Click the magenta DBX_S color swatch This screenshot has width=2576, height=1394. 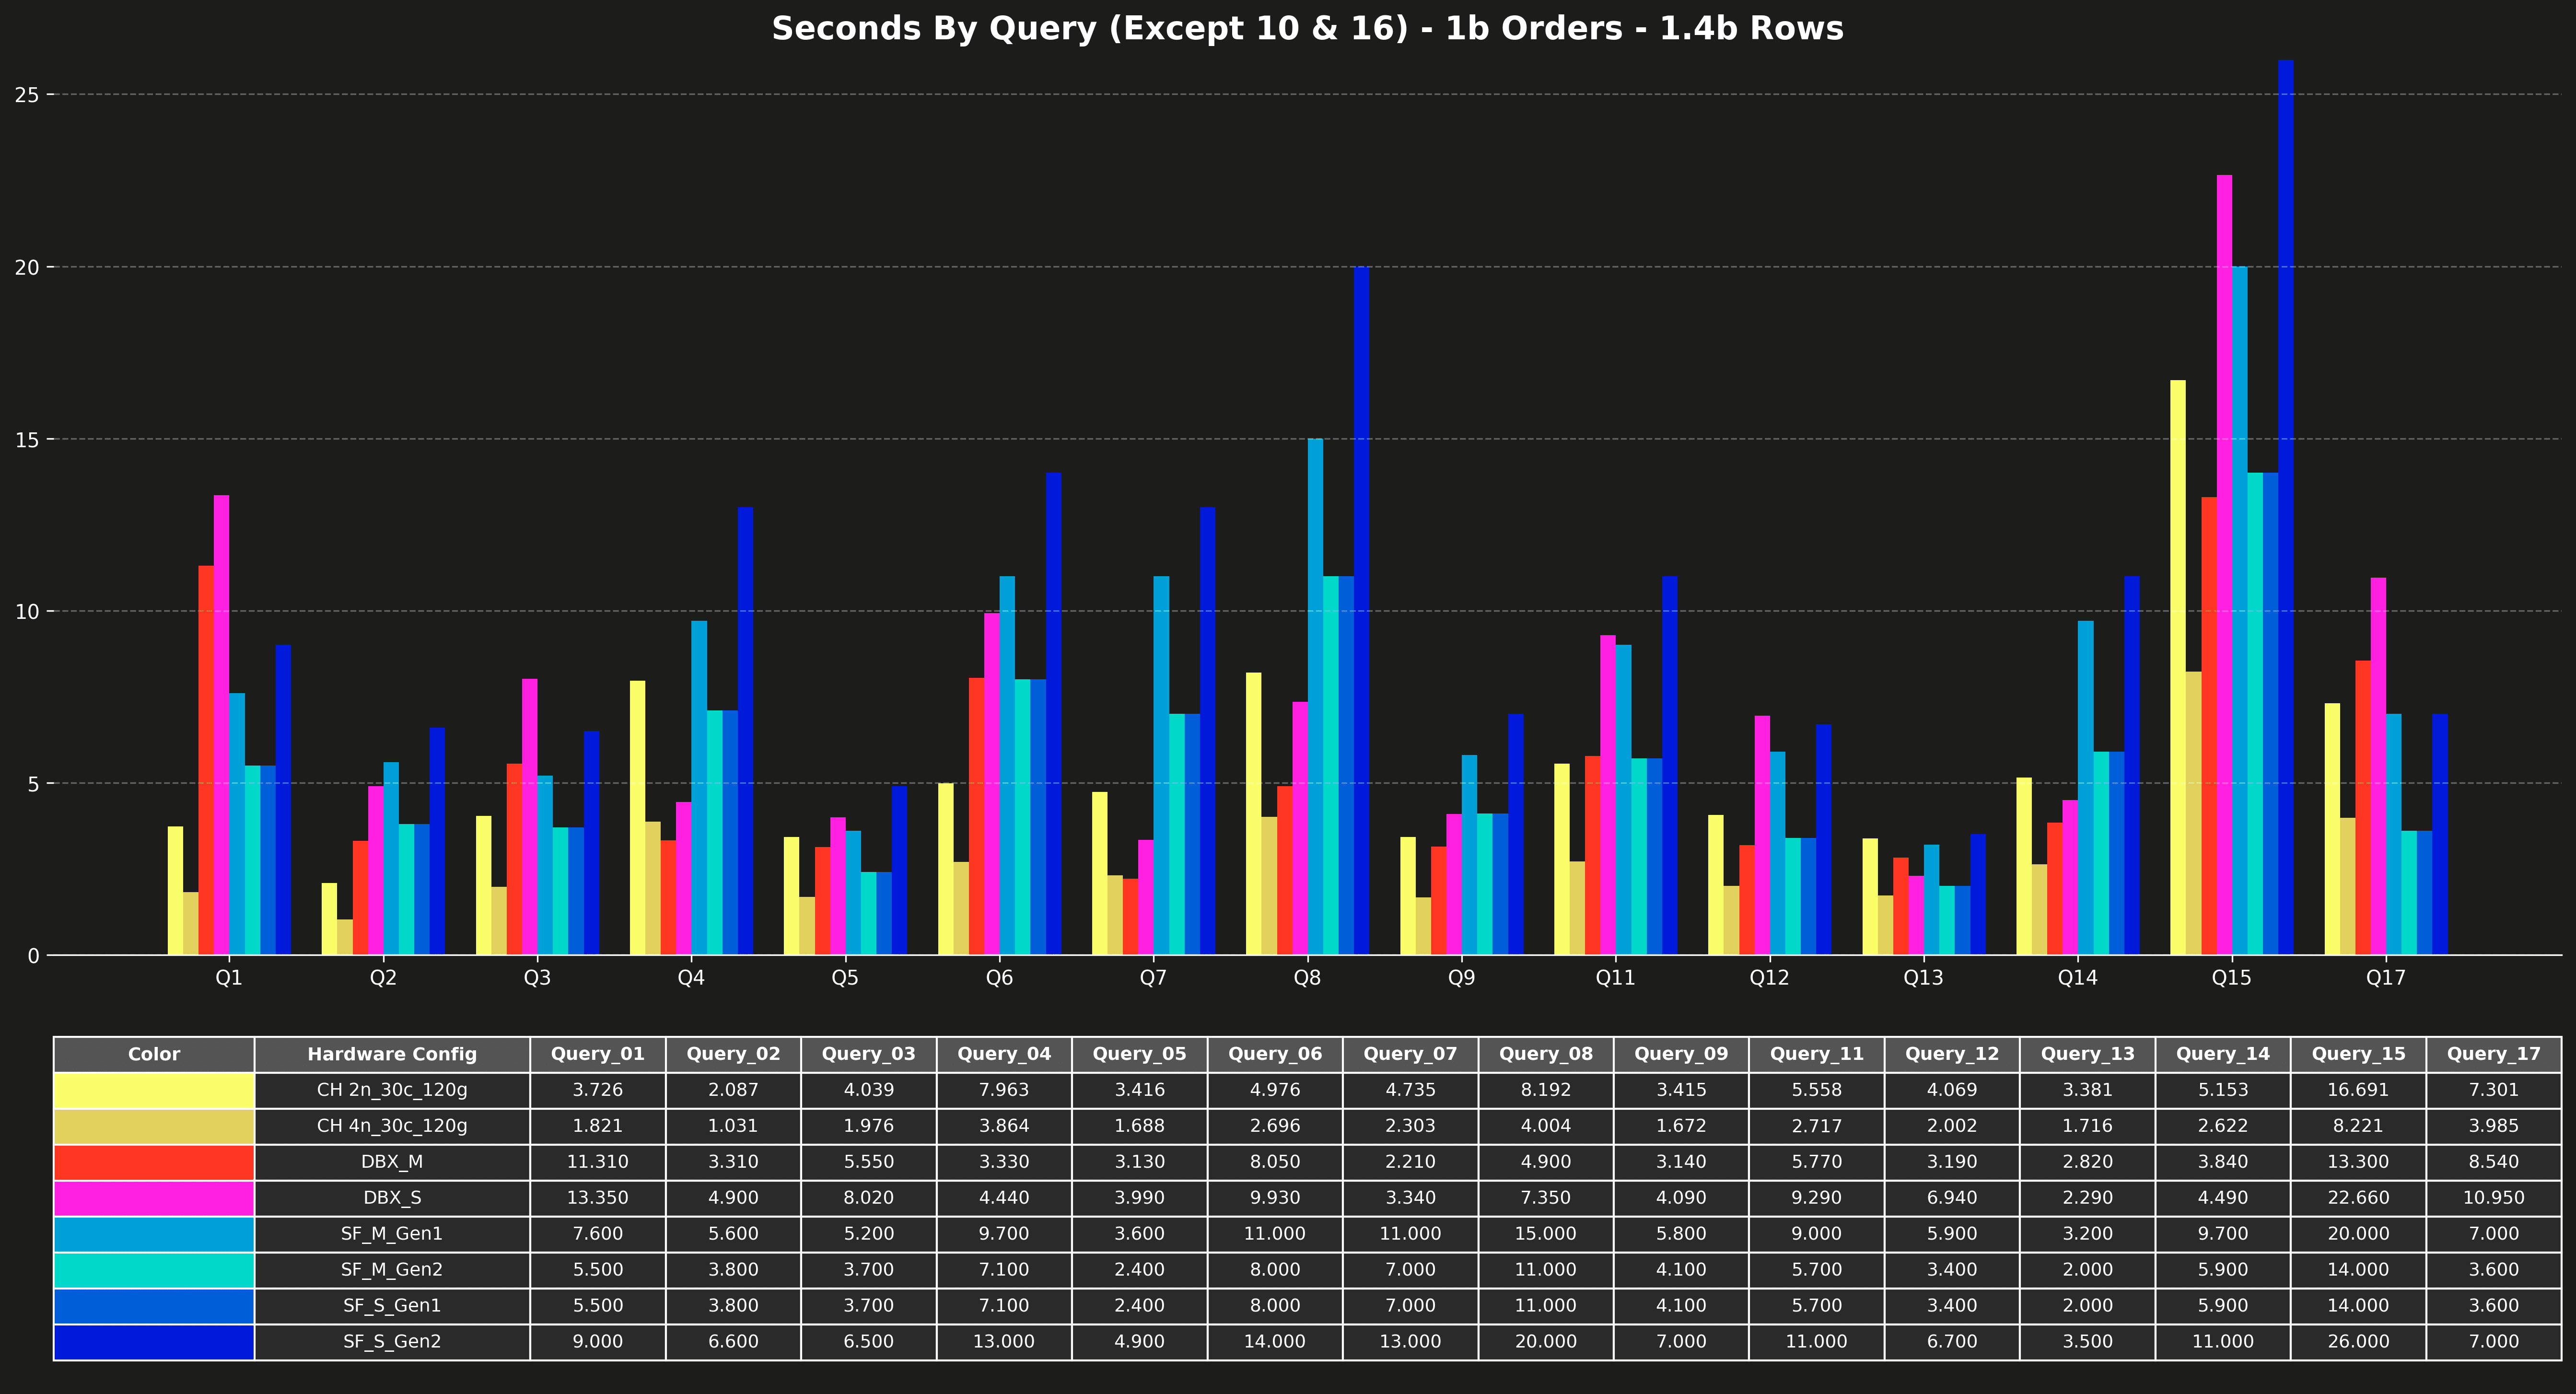tap(154, 1198)
